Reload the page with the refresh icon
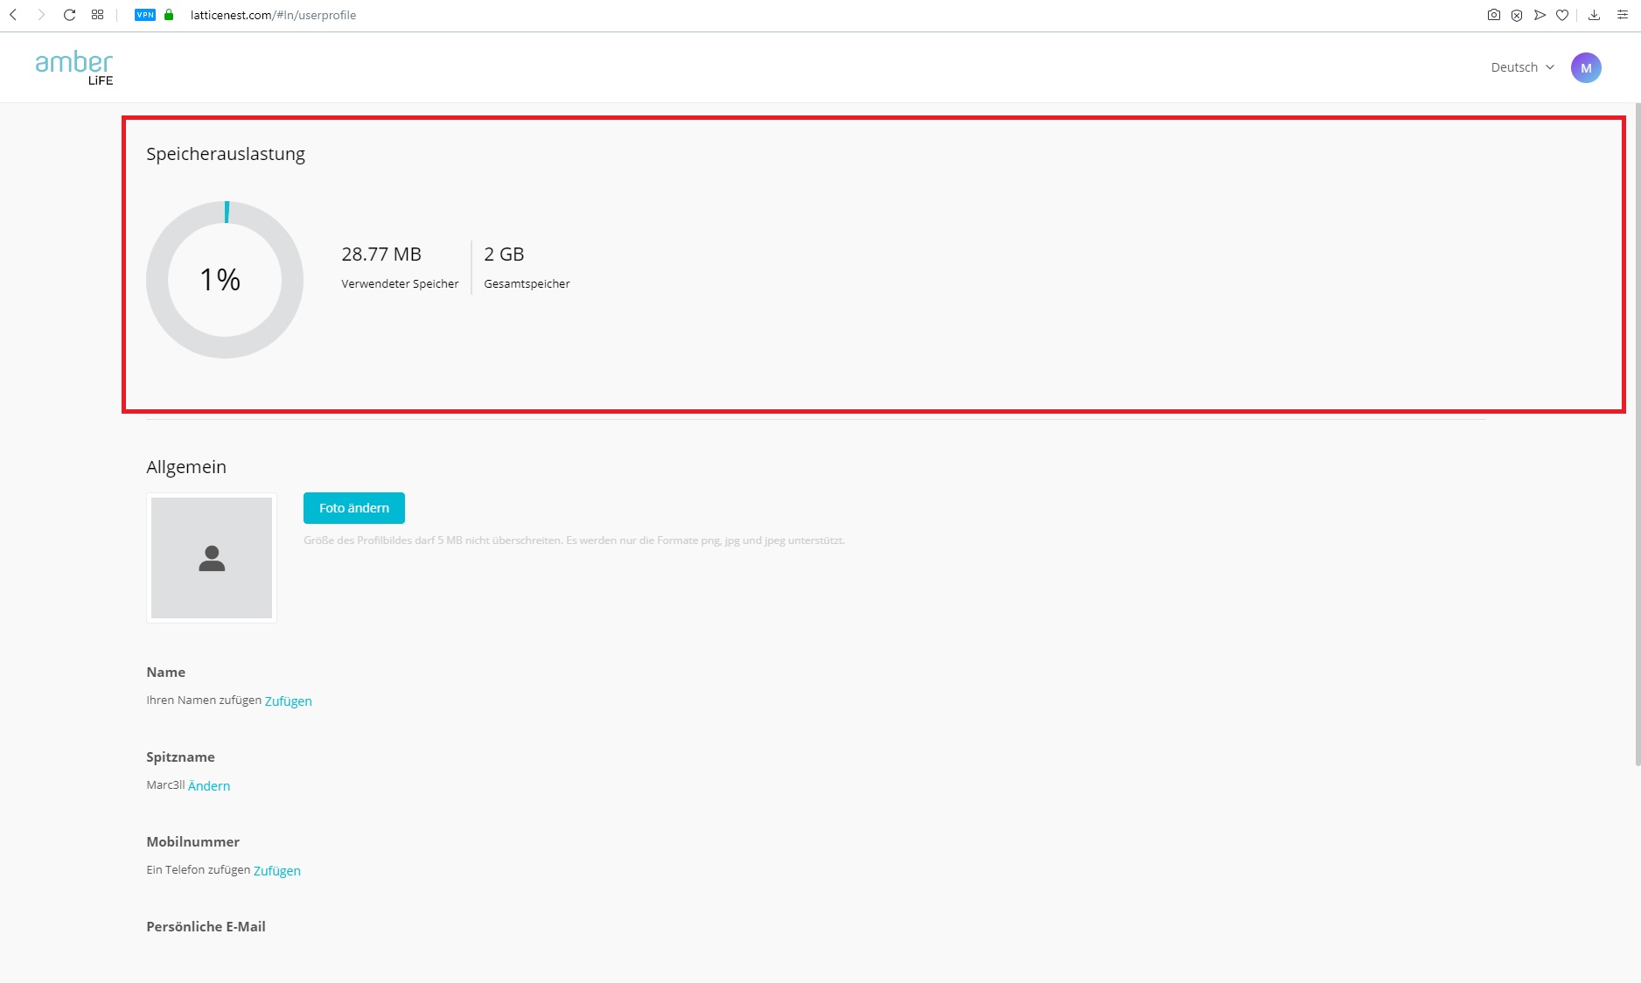 69,15
